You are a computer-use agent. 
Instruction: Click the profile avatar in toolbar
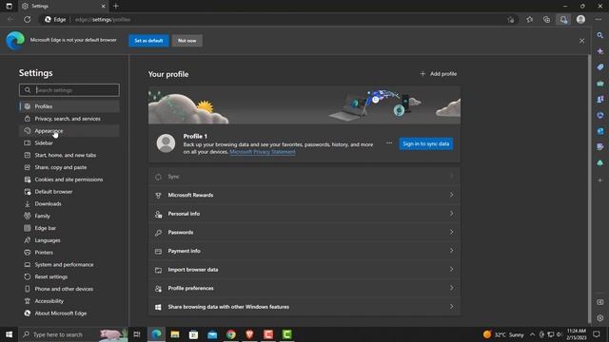(x=580, y=19)
